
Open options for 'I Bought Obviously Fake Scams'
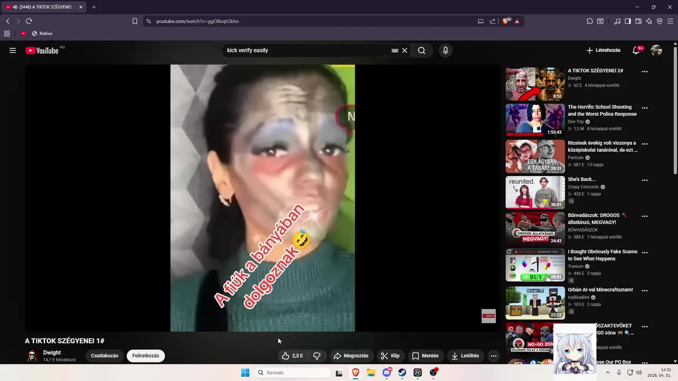(645, 252)
